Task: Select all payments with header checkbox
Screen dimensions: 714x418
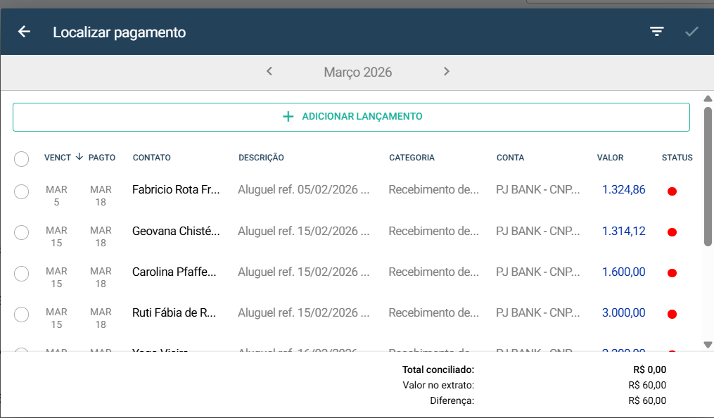Action: click(x=21, y=159)
